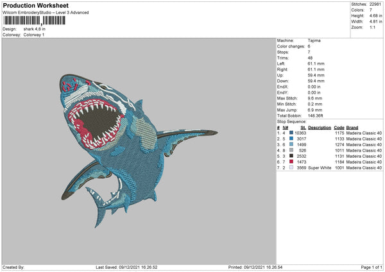Click the Production Worksheet title
Image resolution: width=385 pixels, height=272 pixels.
click(35, 5)
